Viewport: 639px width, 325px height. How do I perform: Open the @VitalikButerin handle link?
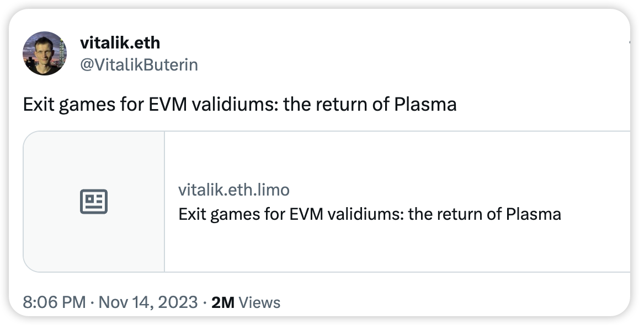139,65
